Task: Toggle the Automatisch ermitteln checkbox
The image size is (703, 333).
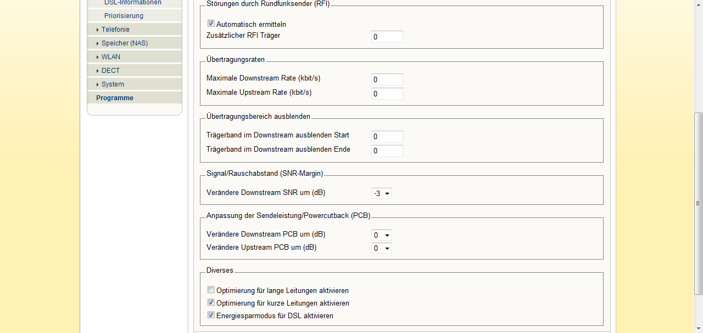Action: 211,24
